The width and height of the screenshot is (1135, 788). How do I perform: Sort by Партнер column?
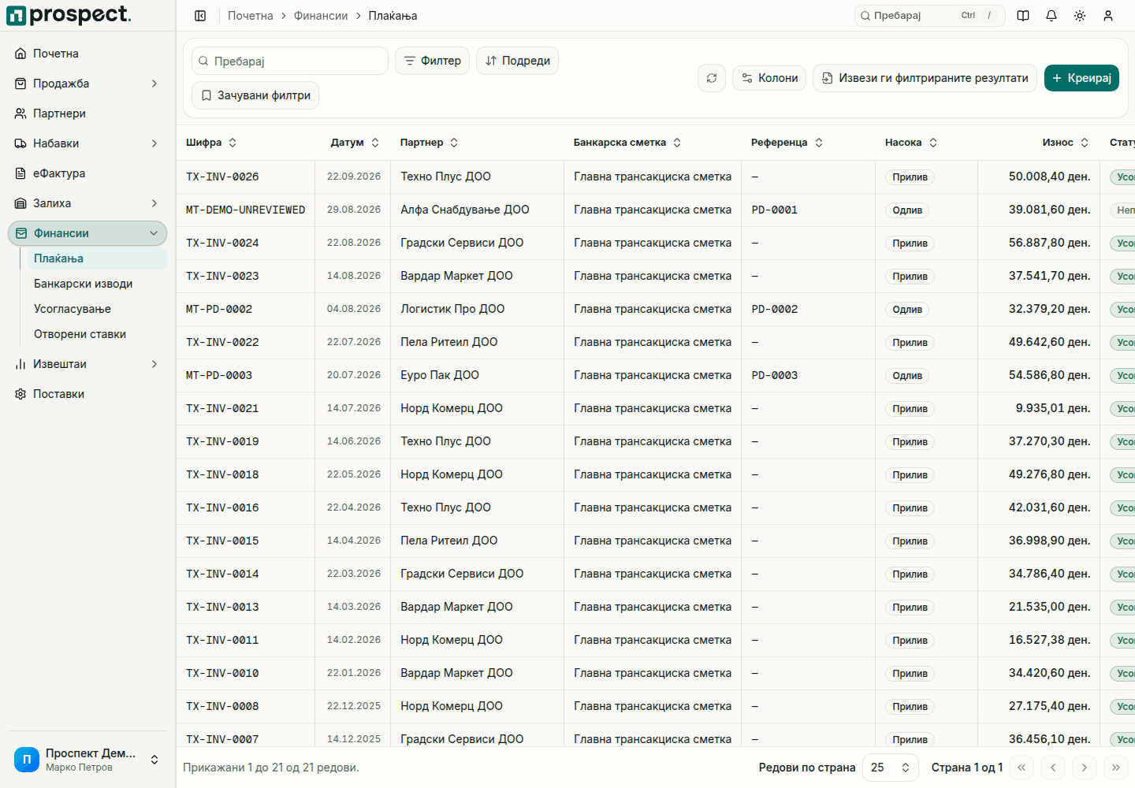coord(429,143)
